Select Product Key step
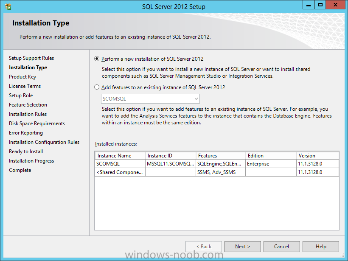The image size is (348, 261). 22,77
